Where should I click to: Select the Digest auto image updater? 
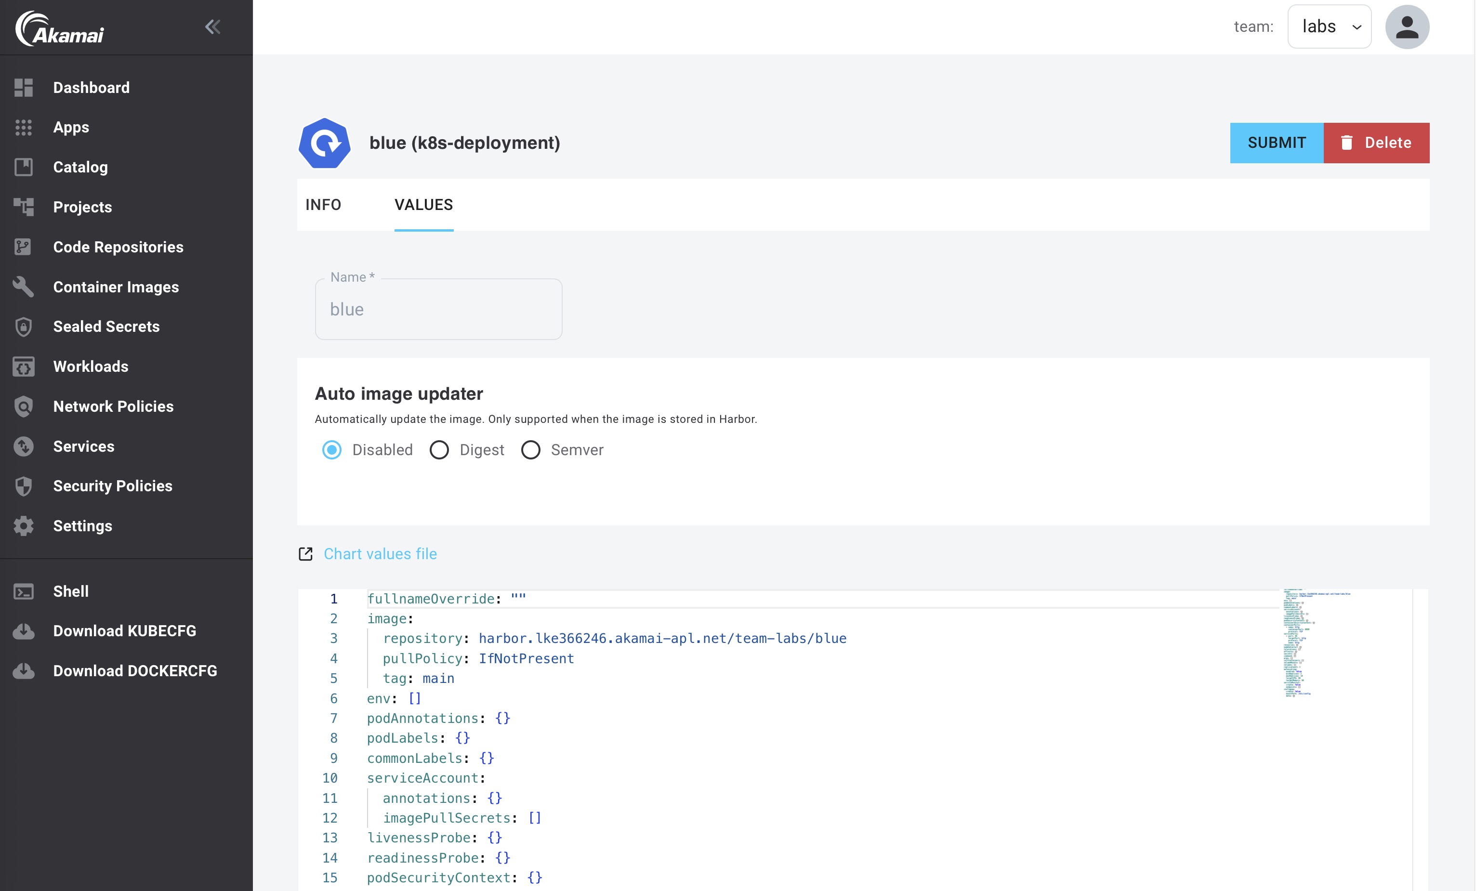[x=439, y=450]
